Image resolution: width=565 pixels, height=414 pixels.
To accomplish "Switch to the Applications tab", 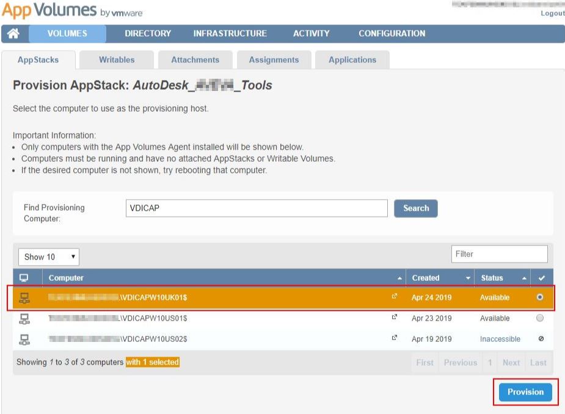I will [352, 60].
